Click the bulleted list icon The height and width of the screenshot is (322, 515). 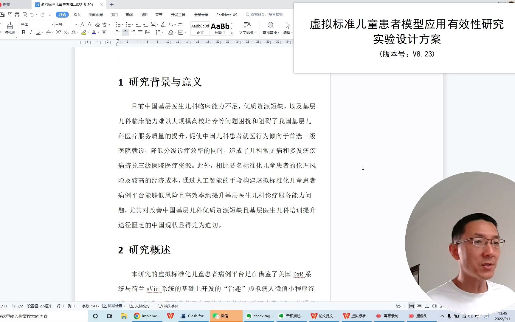118,24
